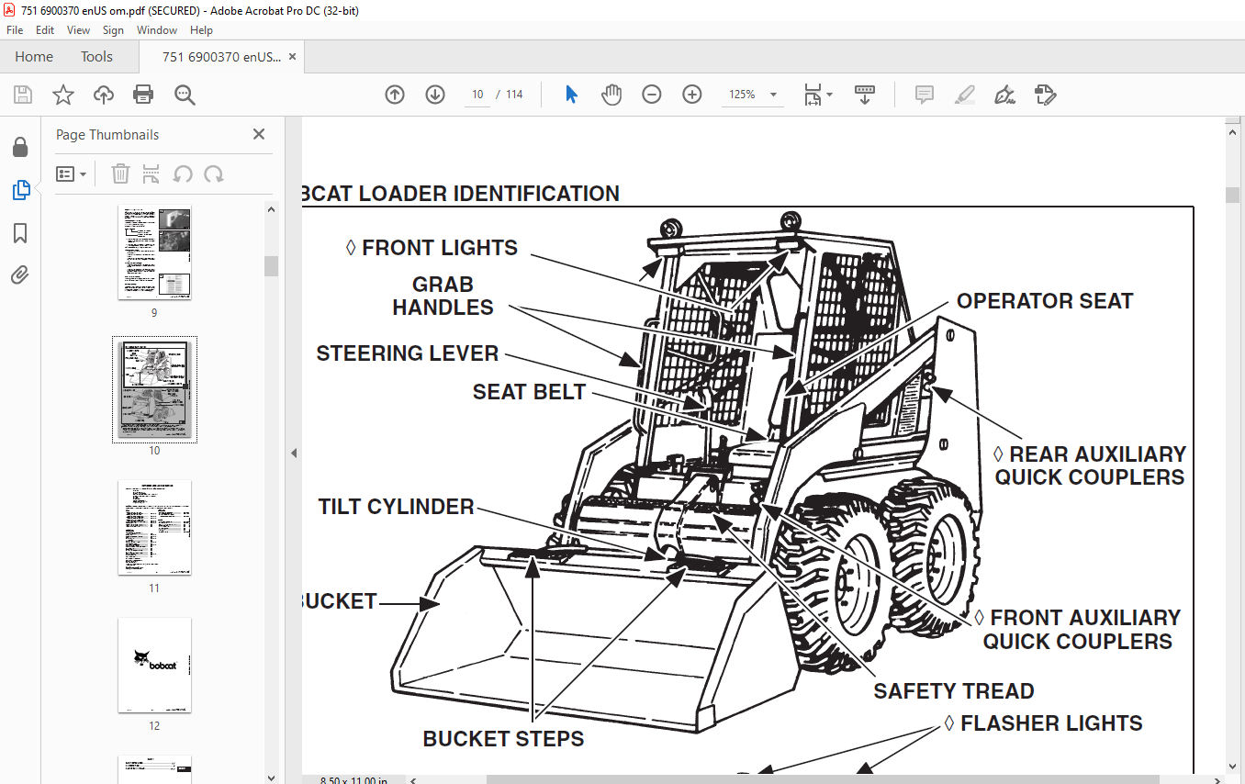Add a sticky note comment

click(925, 95)
